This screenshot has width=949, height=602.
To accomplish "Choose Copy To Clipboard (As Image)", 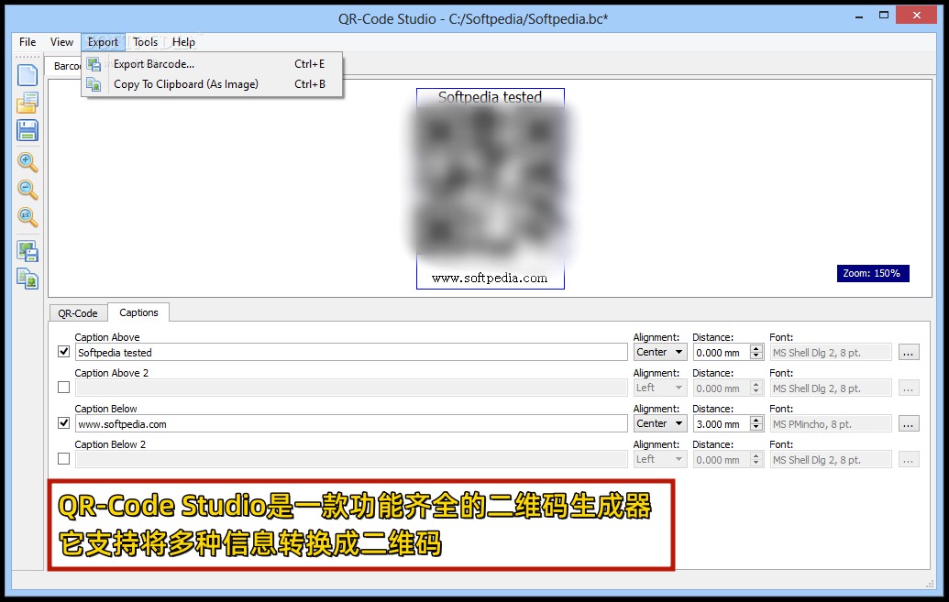I will [x=212, y=84].
